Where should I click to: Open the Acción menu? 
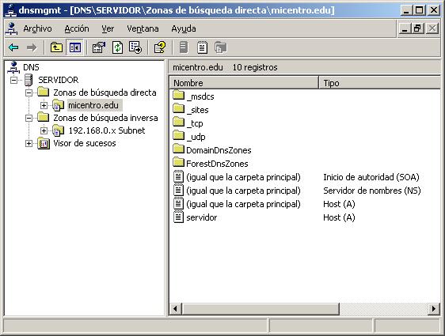pos(77,28)
